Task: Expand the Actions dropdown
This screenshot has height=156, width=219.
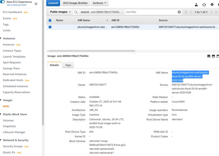Action: click(100, 3)
